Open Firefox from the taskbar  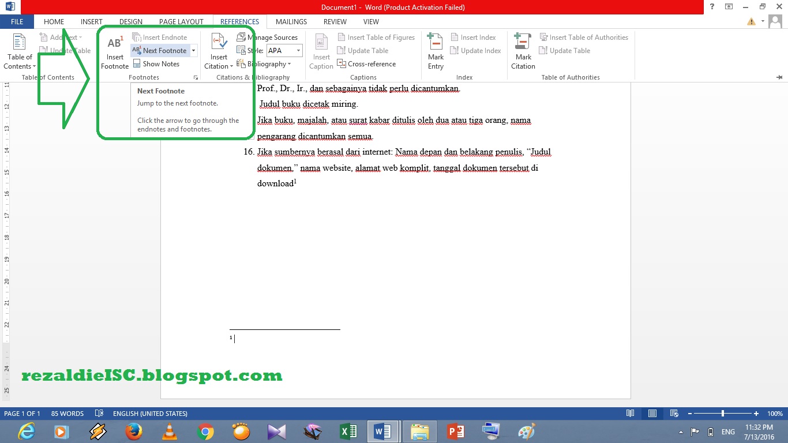tap(134, 431)
